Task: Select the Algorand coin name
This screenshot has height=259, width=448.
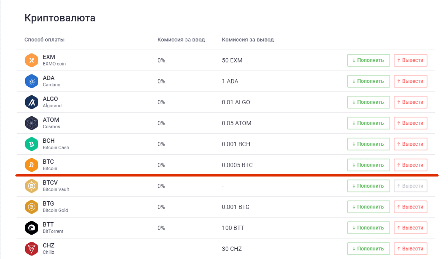Action: (x=52, y=106)
